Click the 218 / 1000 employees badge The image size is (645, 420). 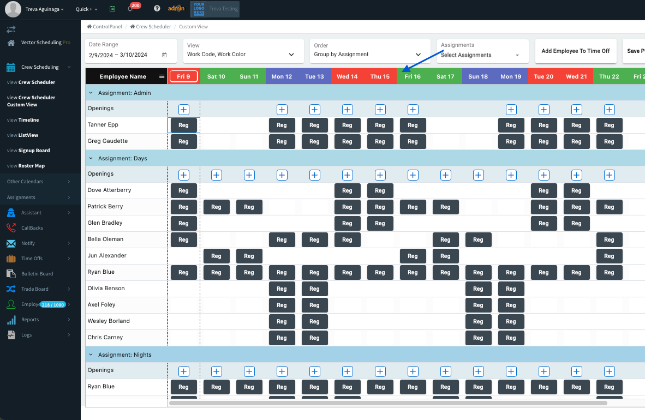click(53, 305)
